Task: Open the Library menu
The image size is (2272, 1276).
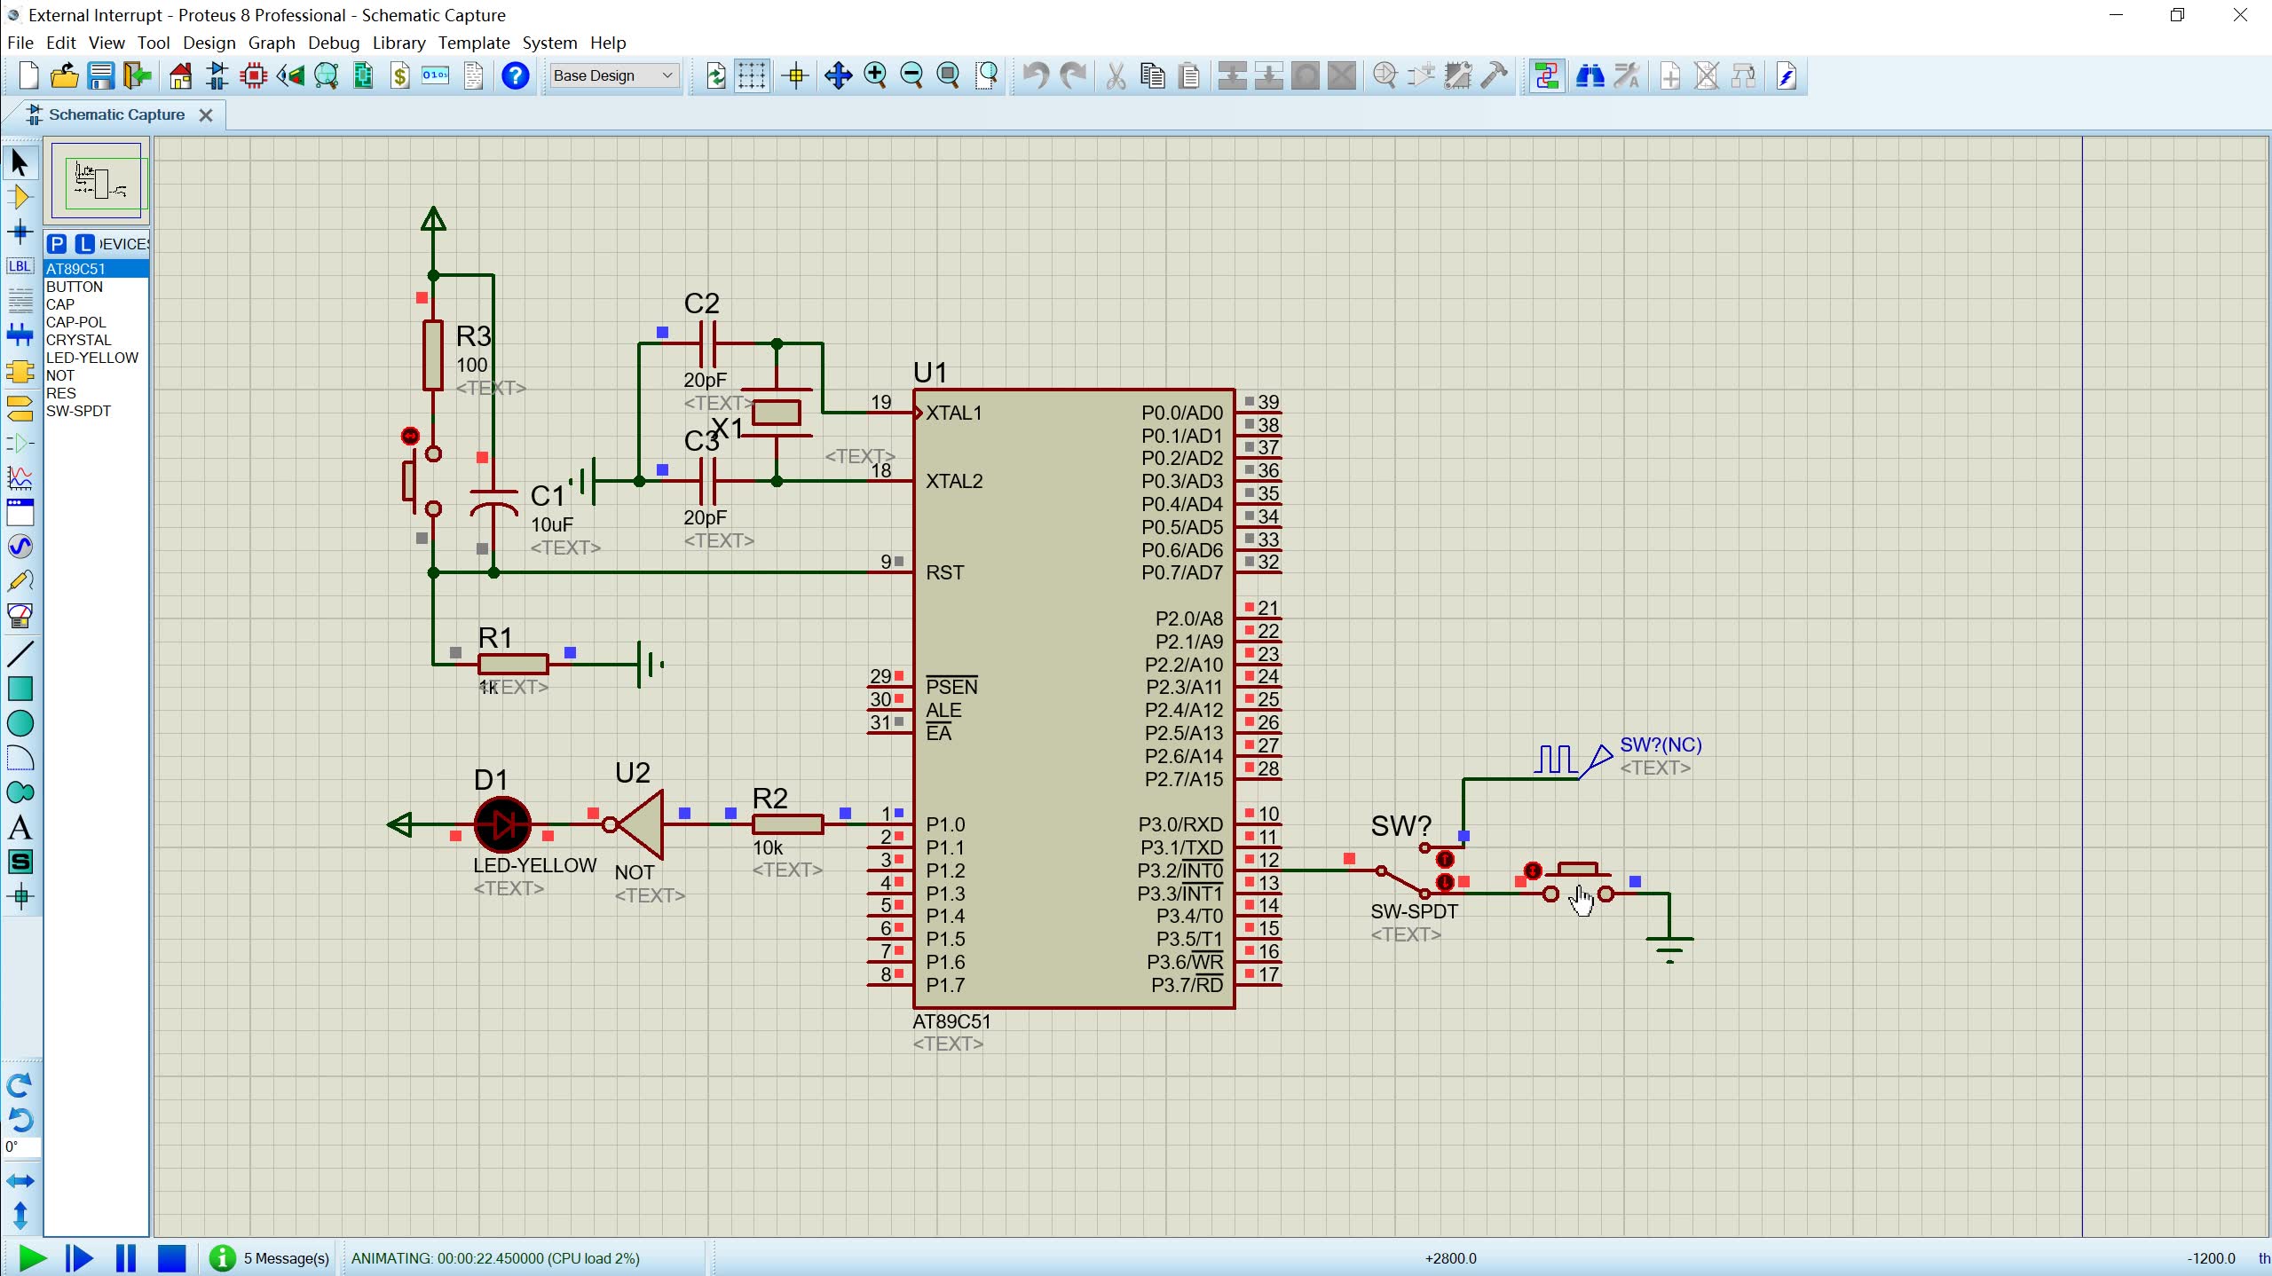Action: [x=398, y=43]
